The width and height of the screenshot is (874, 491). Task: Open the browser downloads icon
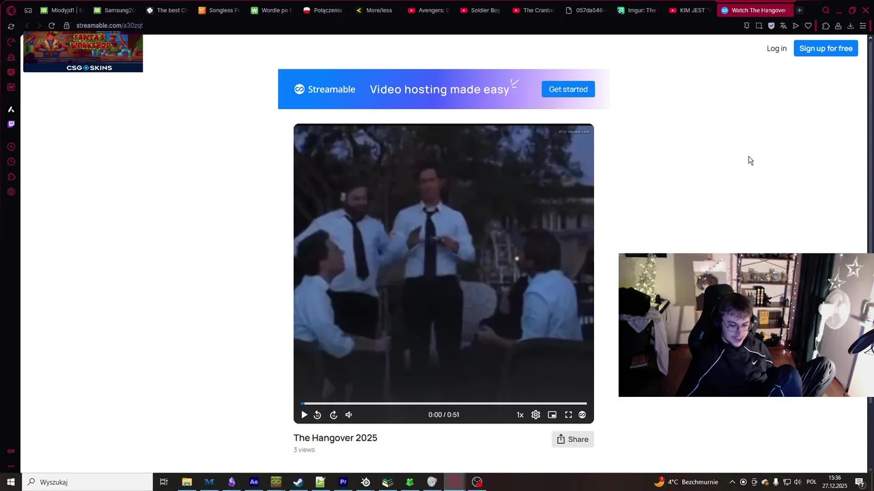tap(850, 25)
